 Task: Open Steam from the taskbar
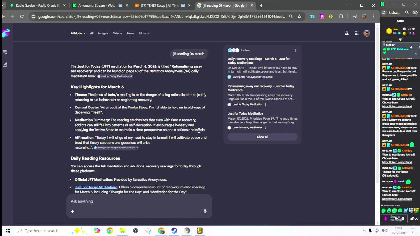pyautogui.click(x=174, y=231)
